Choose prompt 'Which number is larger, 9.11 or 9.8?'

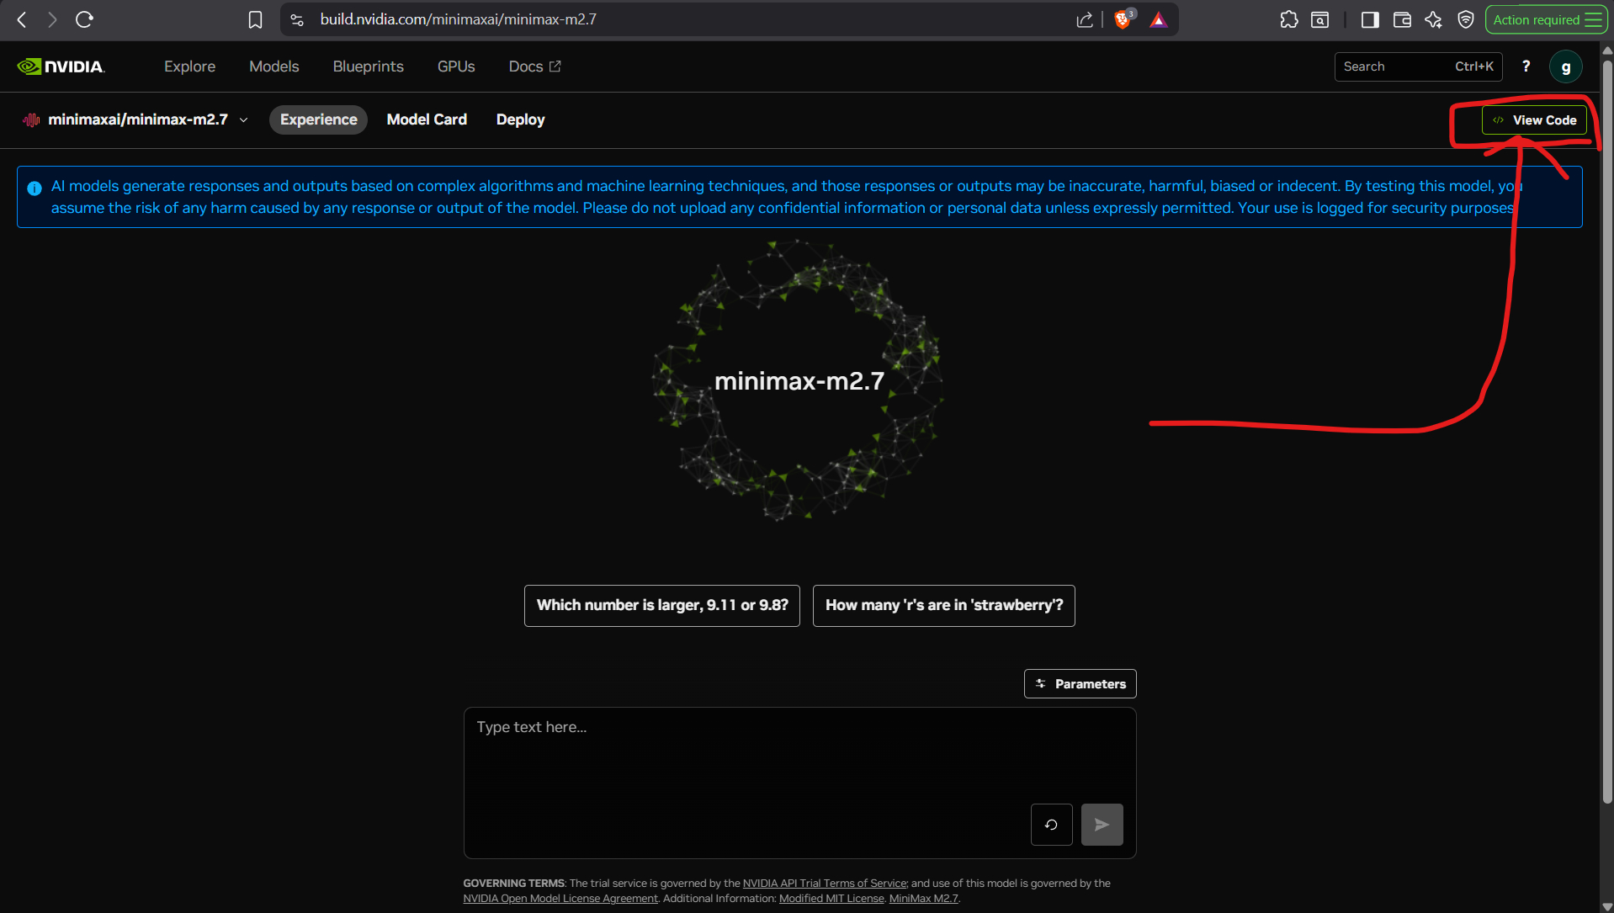point(661,605)
